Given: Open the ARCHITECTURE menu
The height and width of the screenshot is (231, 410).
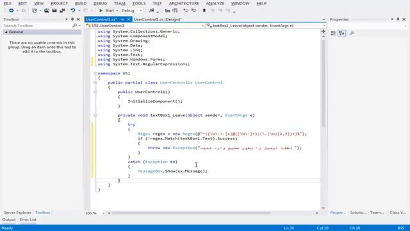Looking at the screenshot, I should tap(184, 3).
